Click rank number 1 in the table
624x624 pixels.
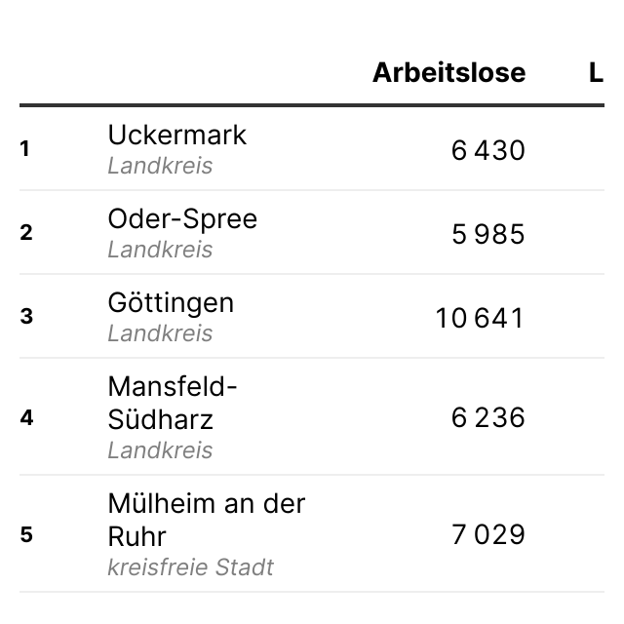click(25, 149)
